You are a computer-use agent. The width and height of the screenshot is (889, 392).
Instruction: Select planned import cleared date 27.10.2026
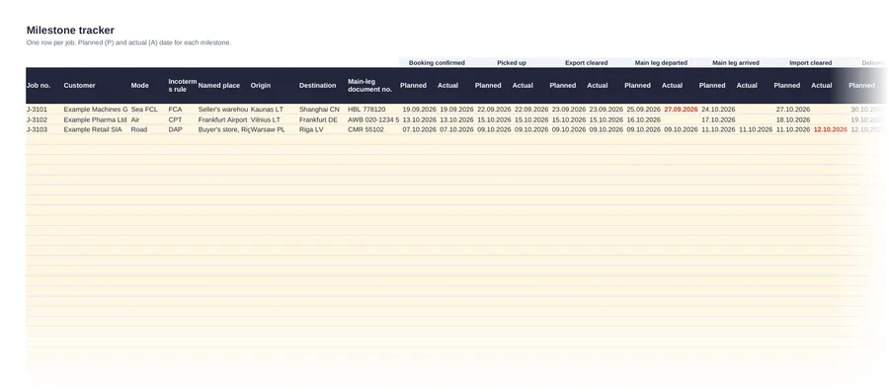793,110
